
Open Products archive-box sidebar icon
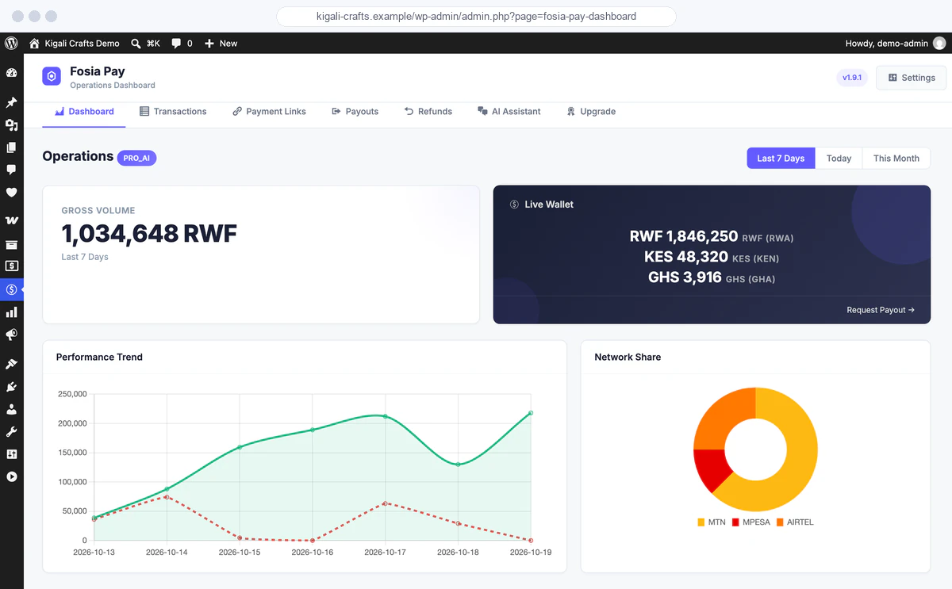coord(11,244)
